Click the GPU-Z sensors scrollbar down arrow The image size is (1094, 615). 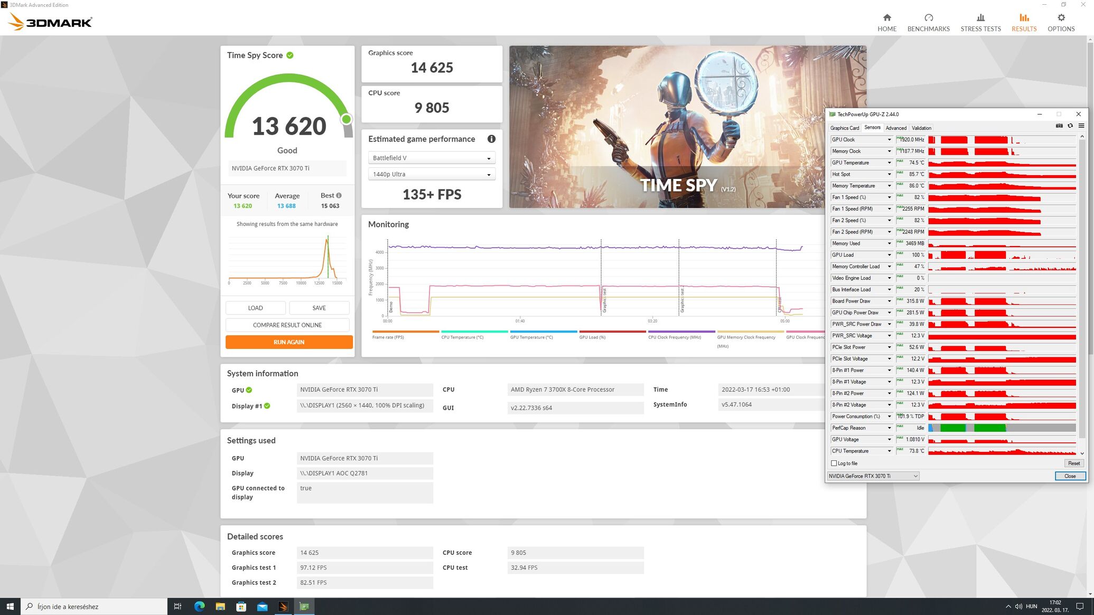pos(1082,453)
